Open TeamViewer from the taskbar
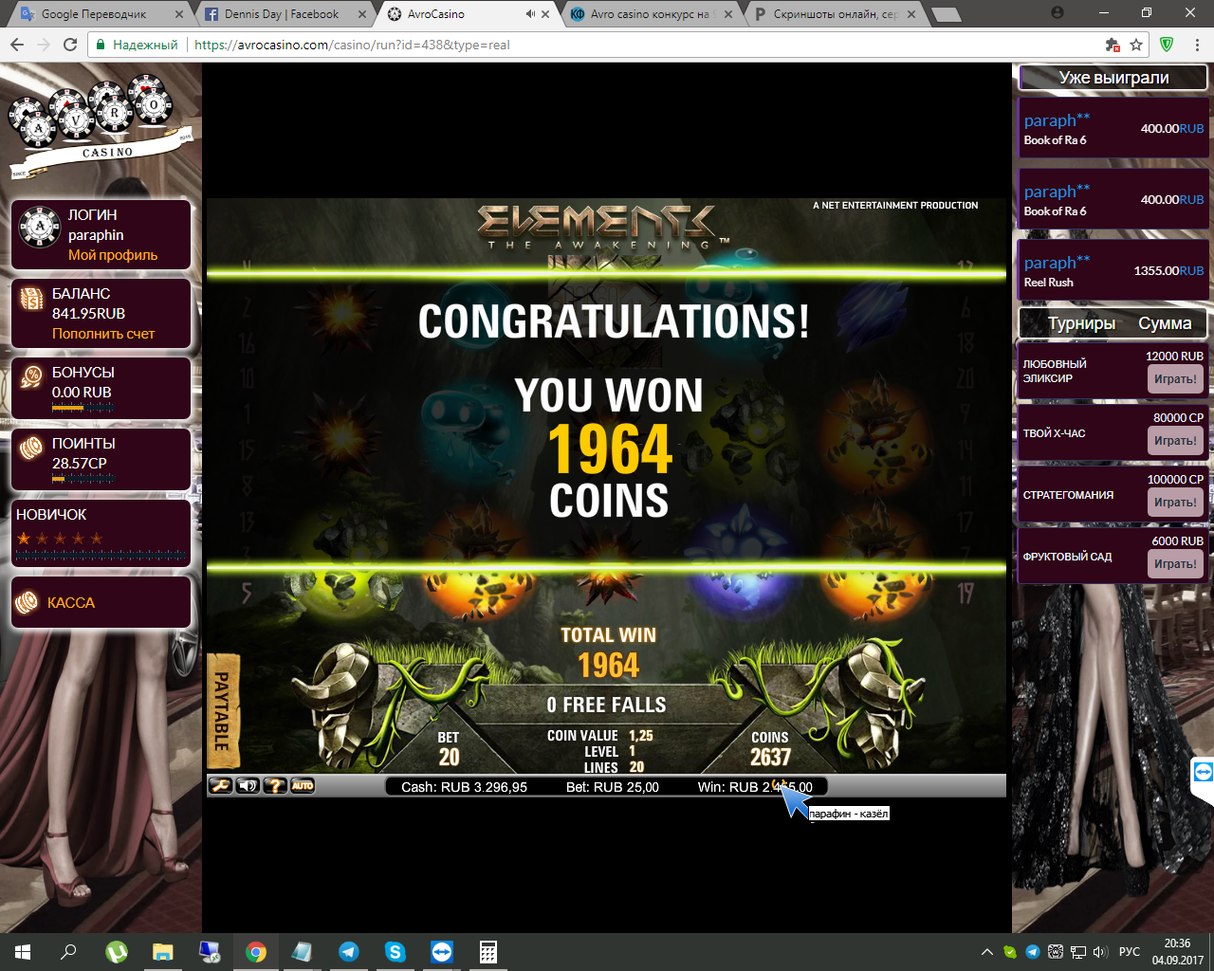 (442, 952)
